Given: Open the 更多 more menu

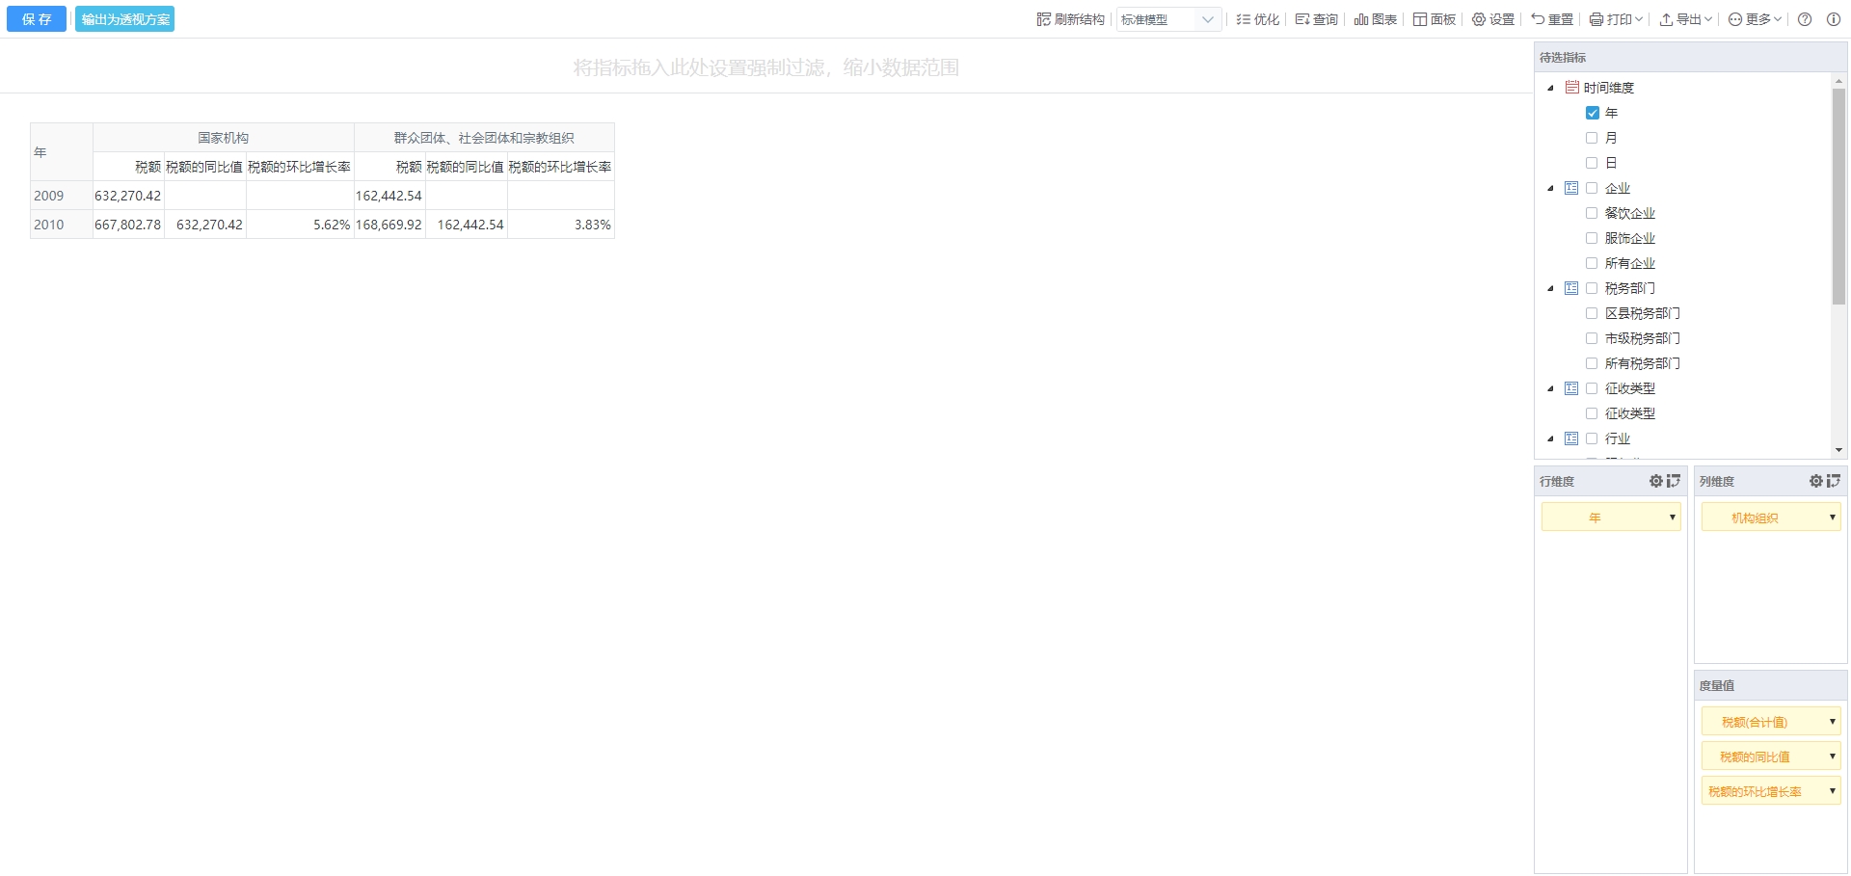Looking at the screenshot, I should (x=1755, y=19).
